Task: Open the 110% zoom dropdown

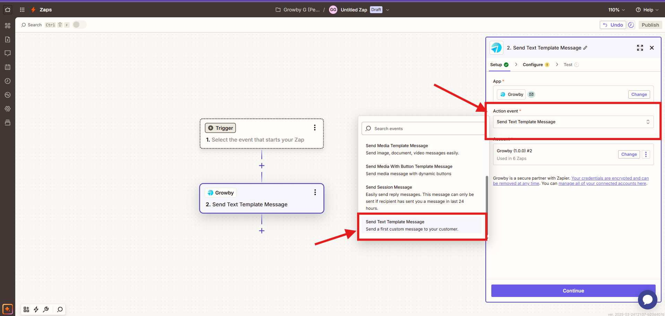Action: click(x=616, y=10)
